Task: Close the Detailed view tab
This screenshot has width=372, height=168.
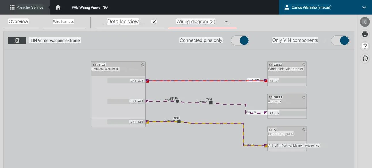Action: pos(154,22)
